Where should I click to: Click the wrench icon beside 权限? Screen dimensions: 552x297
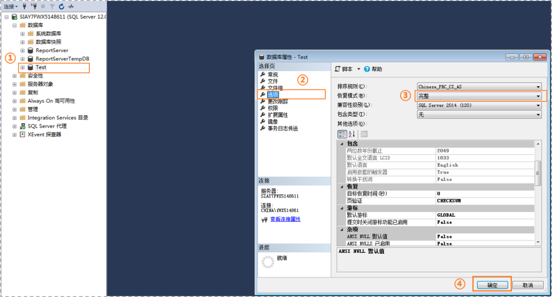click(263, 108)
